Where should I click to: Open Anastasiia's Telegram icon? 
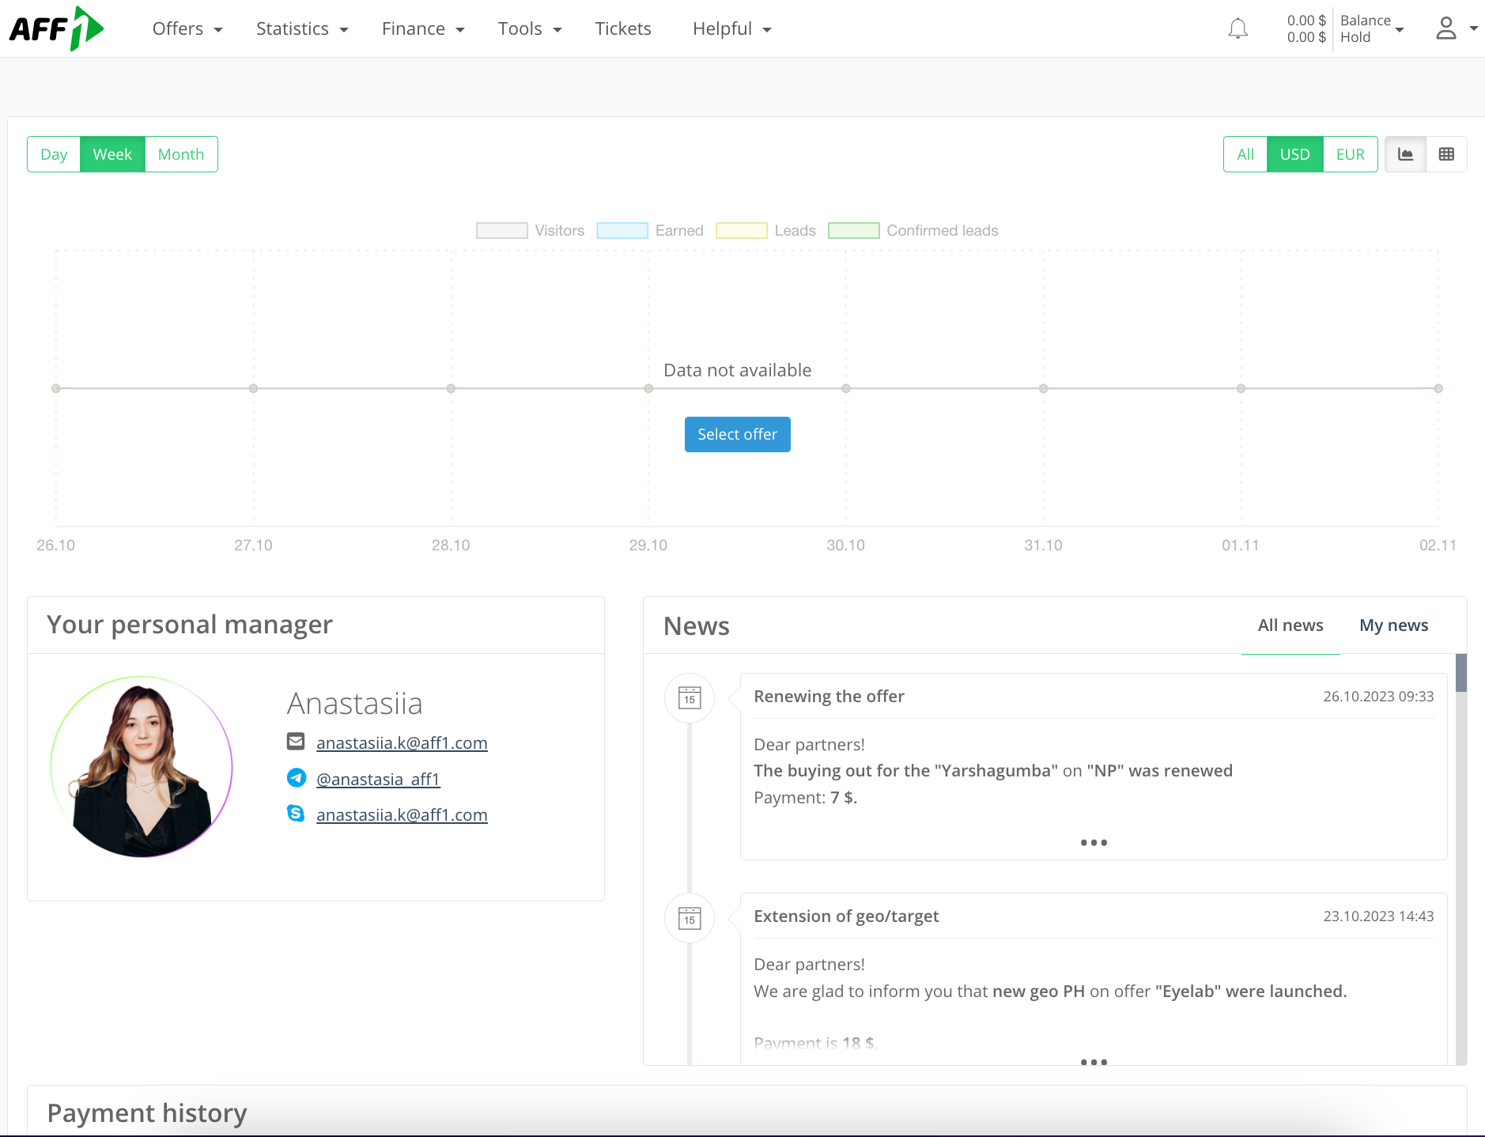pos(296,778)
